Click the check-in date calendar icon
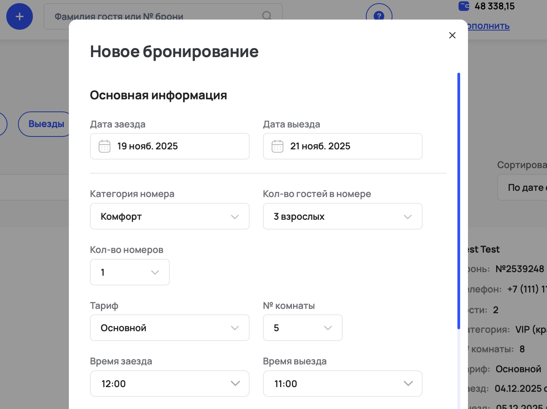Image resolution: width=547 pixels, height=409 pixels. 104,146
